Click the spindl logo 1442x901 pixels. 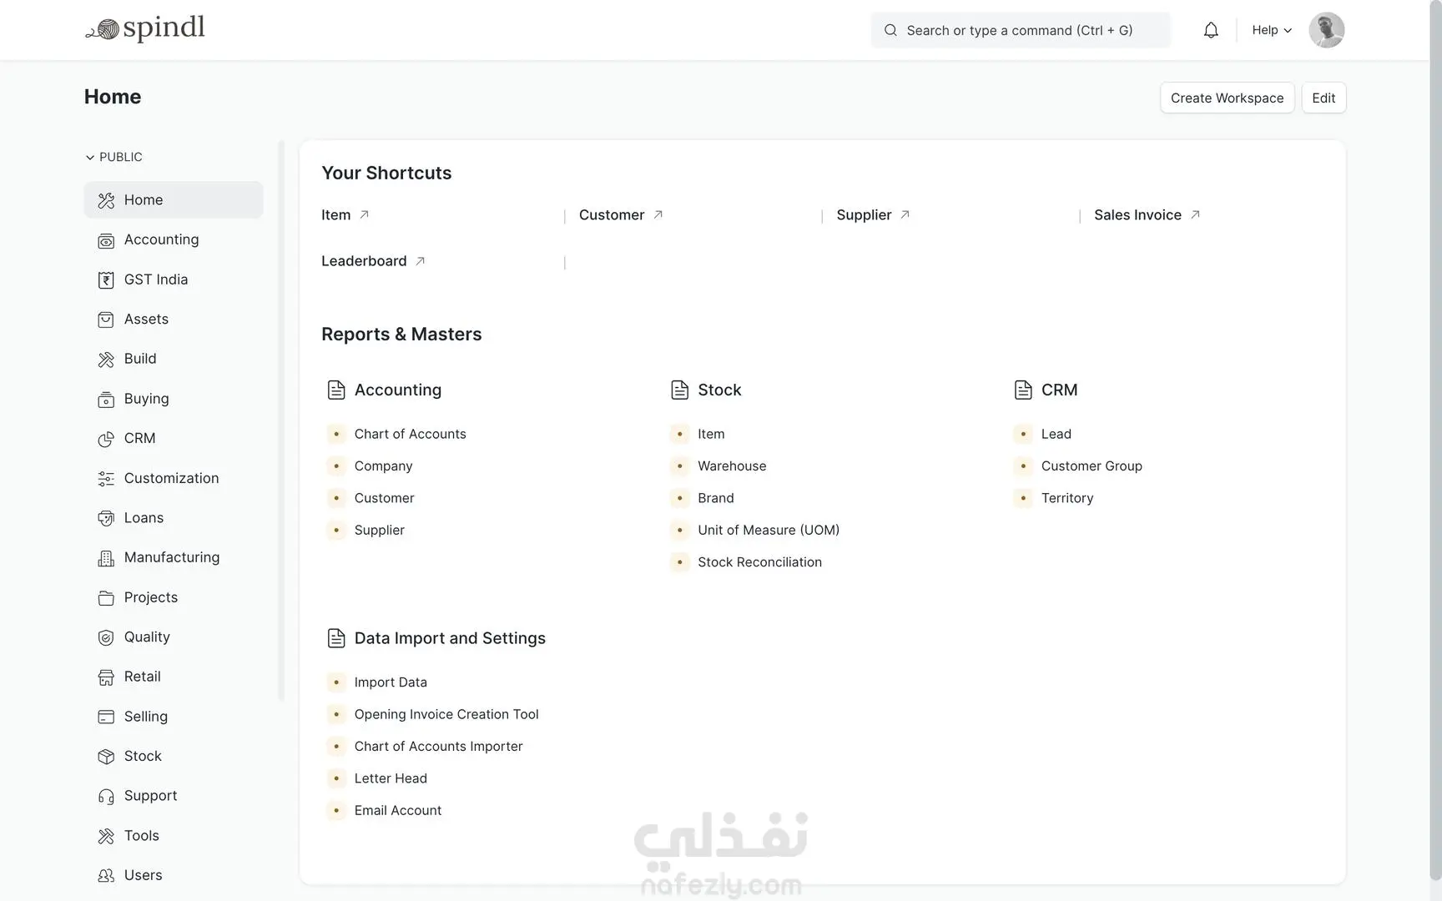[144, 29]
